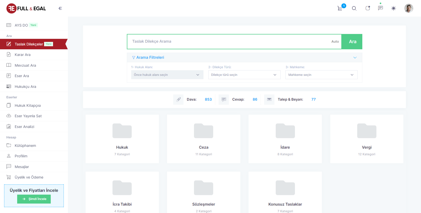Toggle light/dark theme sun icon
Viewport: 421px width, 213px height.
[x=394, y=8]
